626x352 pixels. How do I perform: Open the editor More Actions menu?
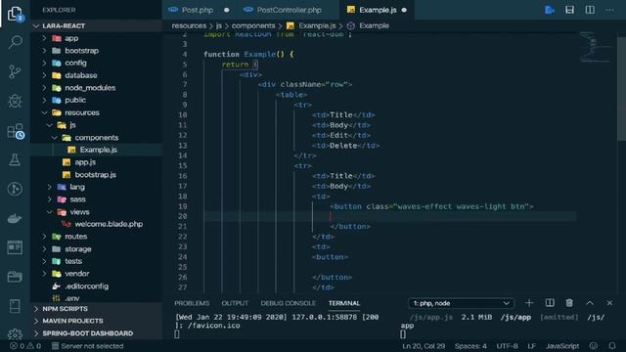(609, 10)
